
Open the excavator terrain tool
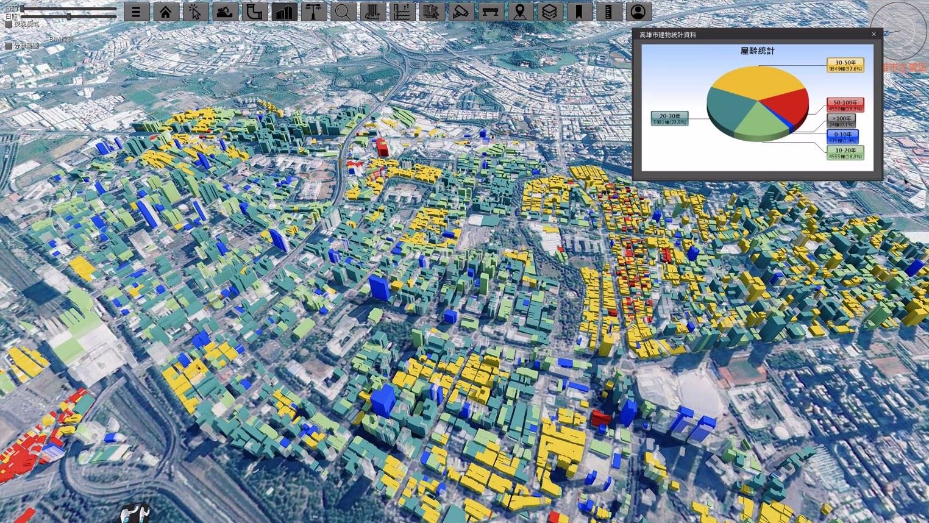click(x=225, y=12)
